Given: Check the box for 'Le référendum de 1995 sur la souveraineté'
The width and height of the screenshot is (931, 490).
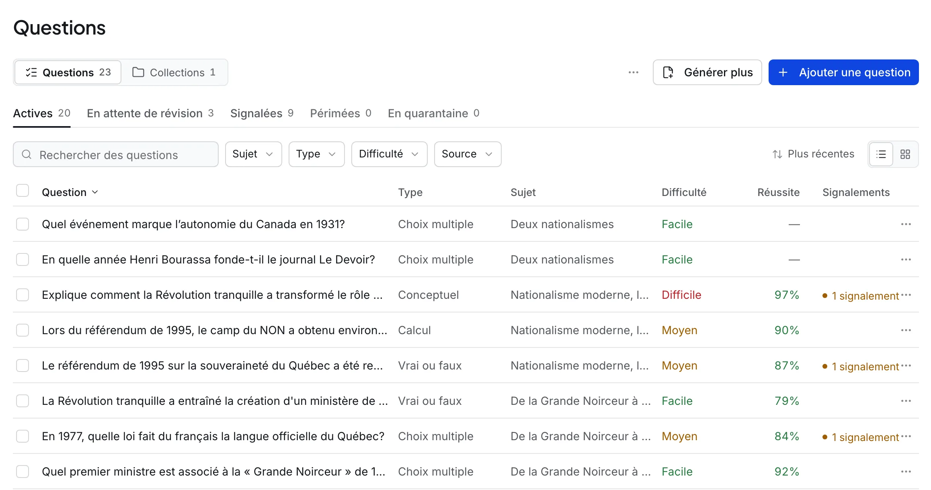Looking at the screenshot, I should click(23, 365).
